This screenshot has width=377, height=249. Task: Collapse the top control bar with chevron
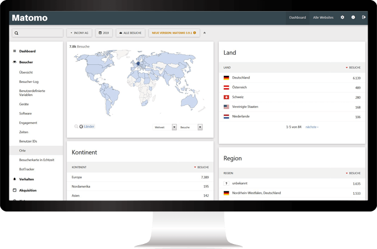(x=205, y=33)
